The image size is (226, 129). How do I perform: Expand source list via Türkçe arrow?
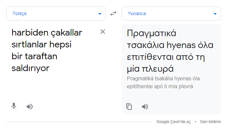(x=100, y=14)
